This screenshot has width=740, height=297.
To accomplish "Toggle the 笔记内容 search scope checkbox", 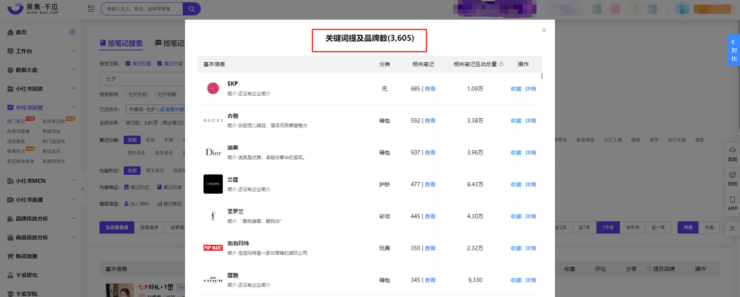I will point(160,63).
